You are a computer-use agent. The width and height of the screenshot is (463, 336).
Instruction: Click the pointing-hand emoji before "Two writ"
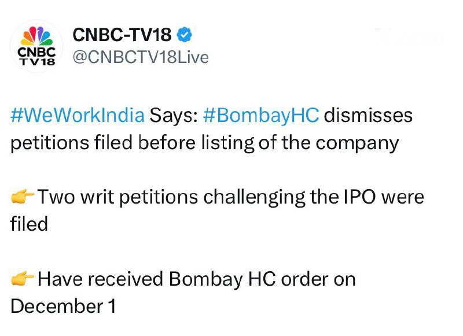22,198
